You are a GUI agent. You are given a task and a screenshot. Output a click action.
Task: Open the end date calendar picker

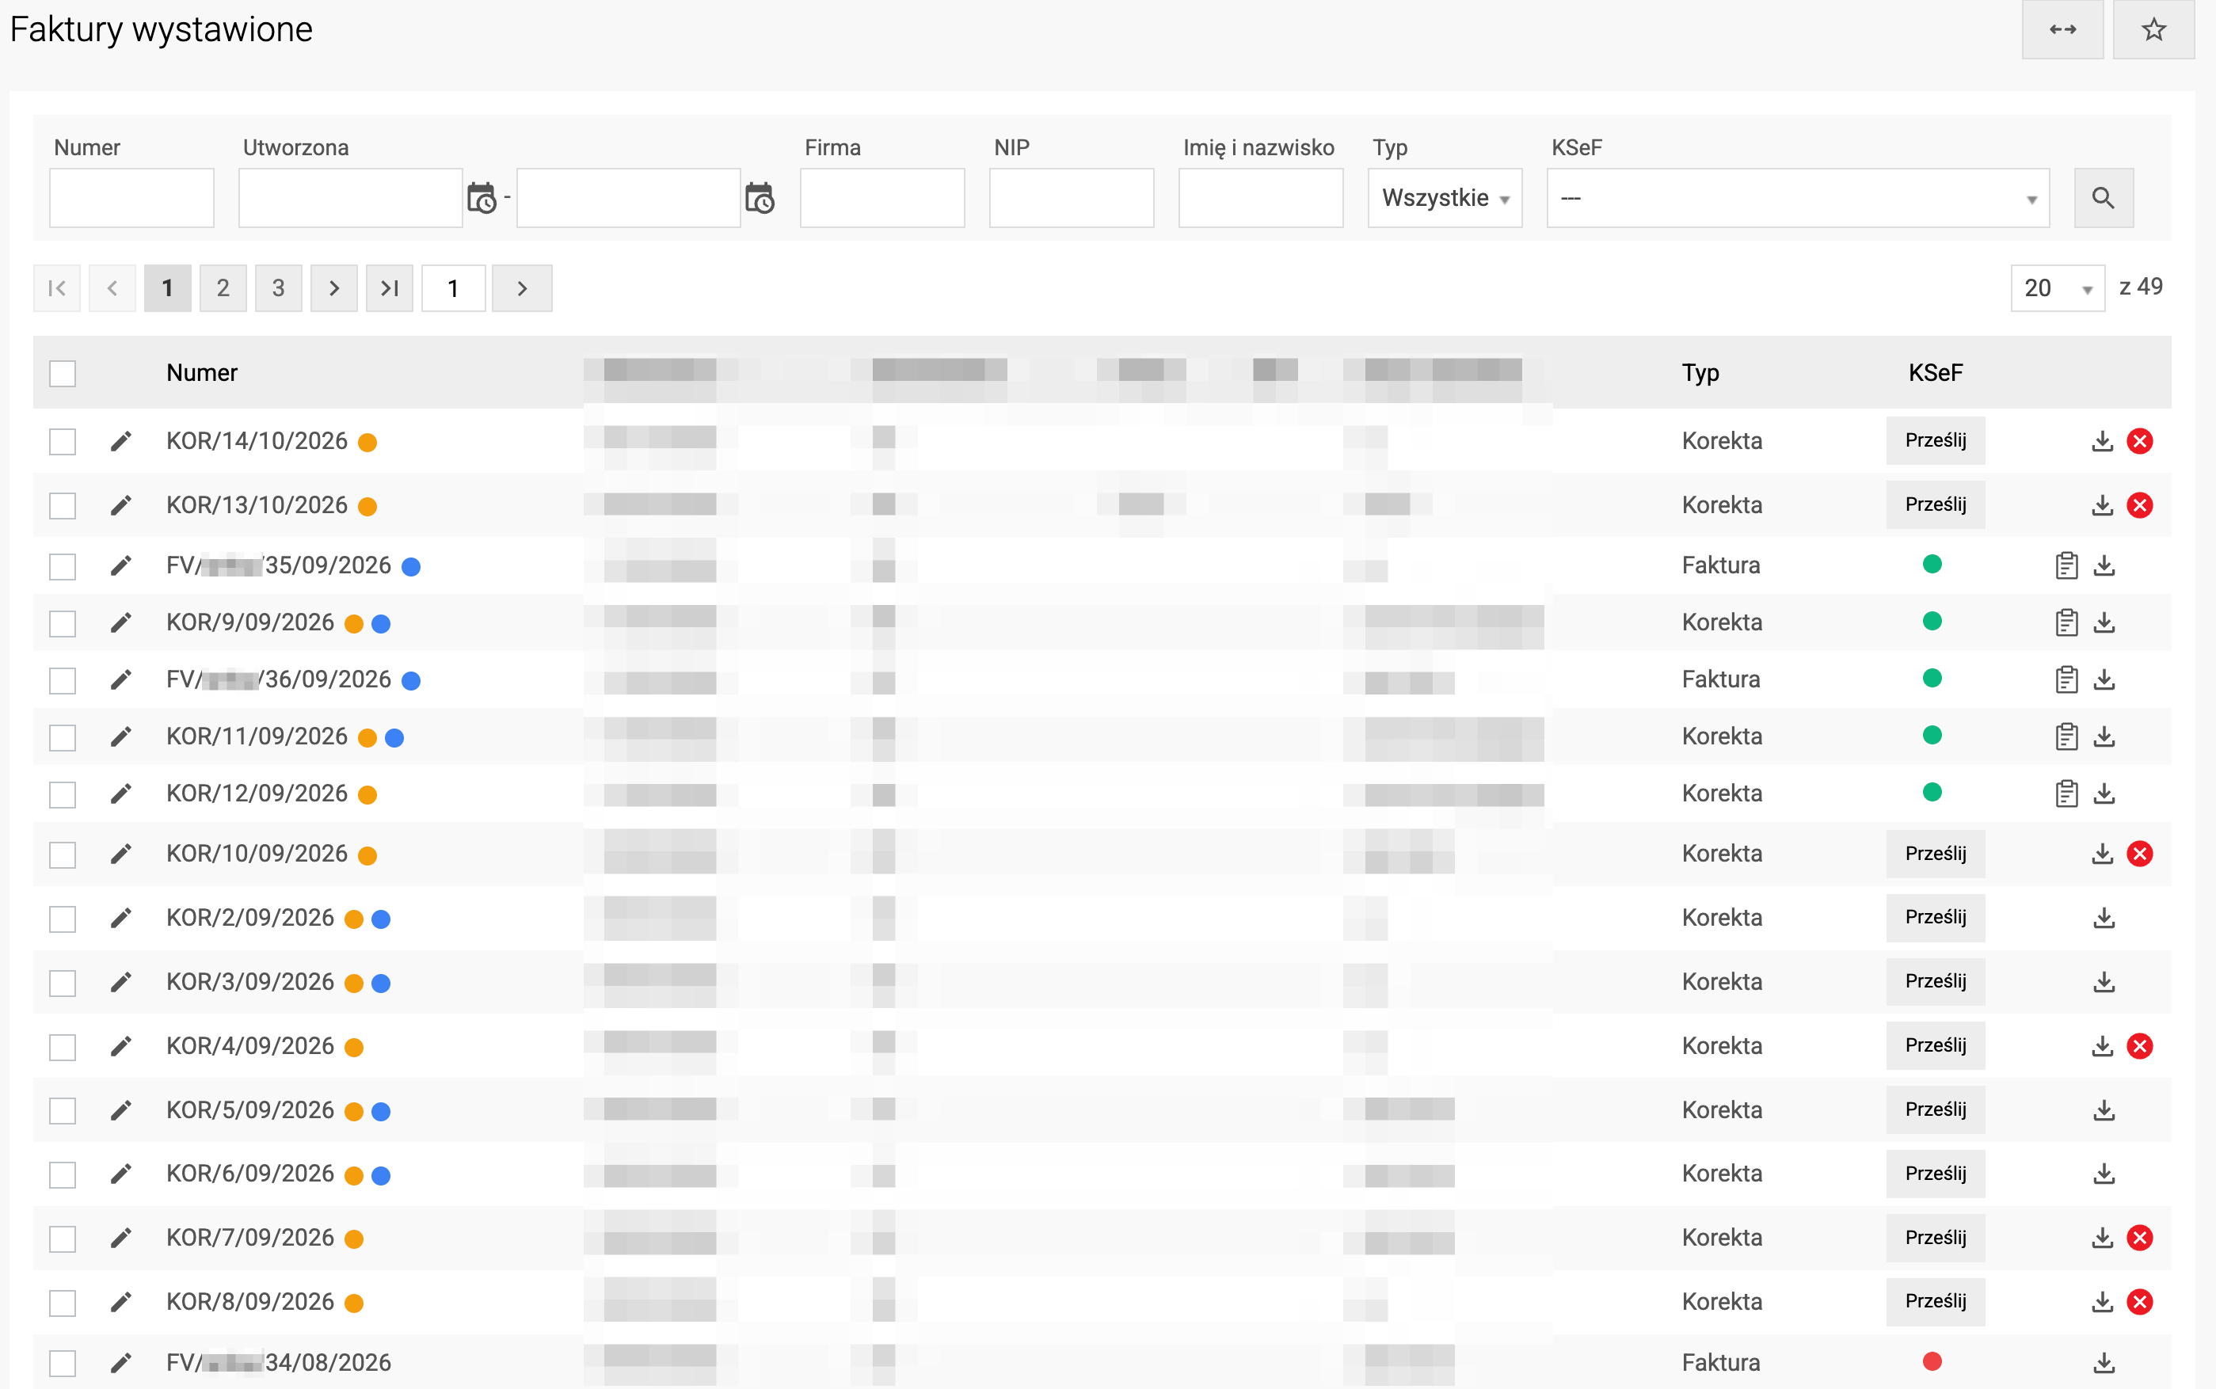(759, 197)
